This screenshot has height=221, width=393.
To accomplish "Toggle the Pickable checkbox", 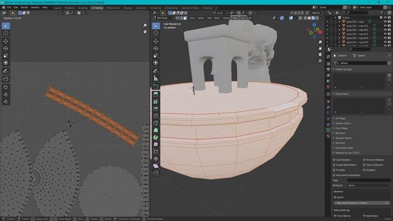I will [334, 170].
